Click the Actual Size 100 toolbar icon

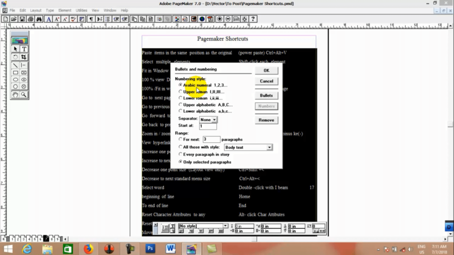tap(236, 19)
